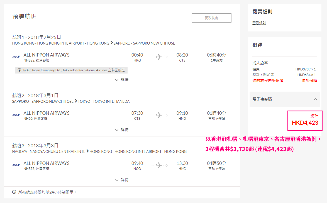This screenshot has width=327, height=203.
Task: Click the ANA logo beside NH875
Action: click(x=16, y=165)
